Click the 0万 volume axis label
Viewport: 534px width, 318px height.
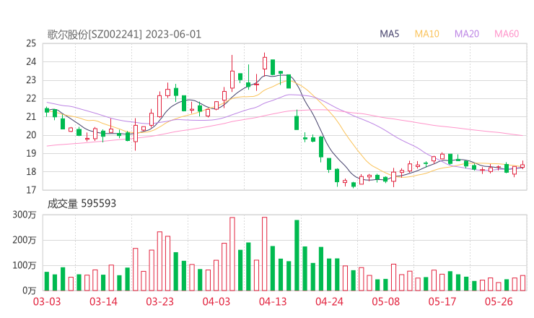click(30, 291)
